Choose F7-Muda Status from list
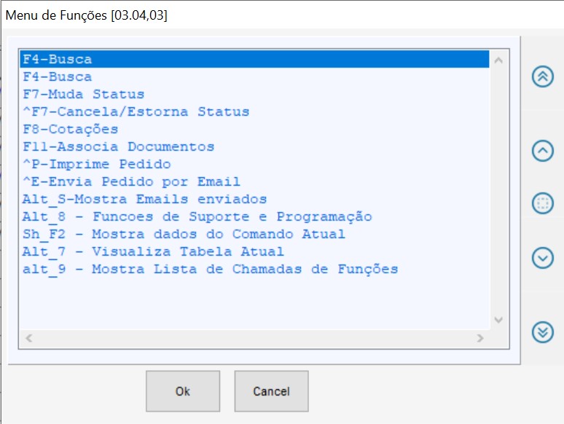Viewport: 564px width, 424px height. [83, 94]
